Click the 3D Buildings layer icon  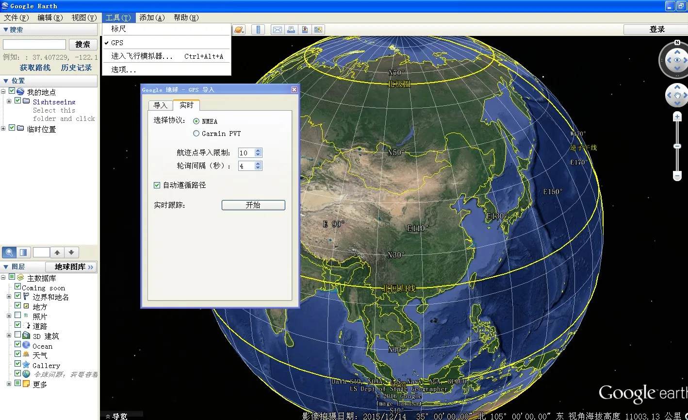[26, 336]
